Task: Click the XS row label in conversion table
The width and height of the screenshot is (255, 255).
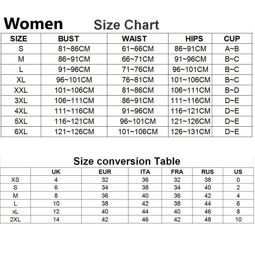Action: pyautogui.click(x=15, y=180)
